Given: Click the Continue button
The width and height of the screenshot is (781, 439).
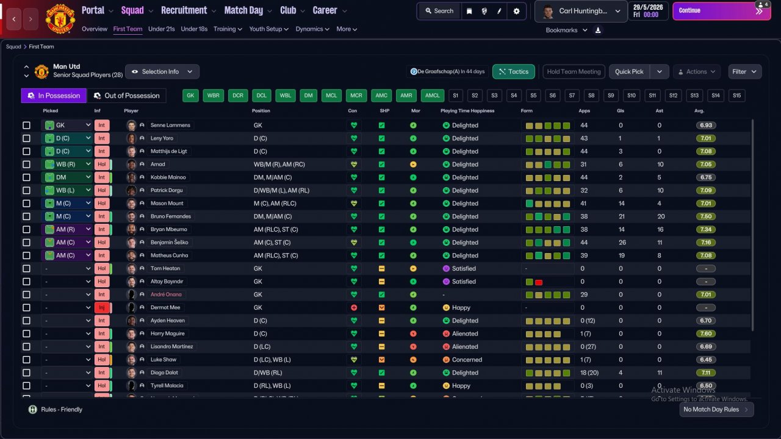Looking at the screenshot, I should pyautogui.click(x=721, y=11).
